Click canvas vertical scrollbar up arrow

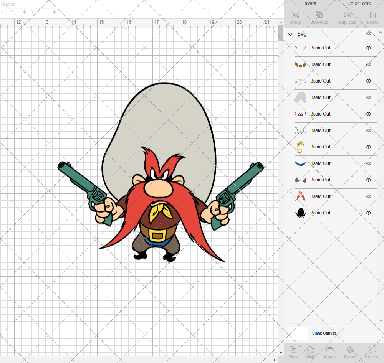[281, 22]
